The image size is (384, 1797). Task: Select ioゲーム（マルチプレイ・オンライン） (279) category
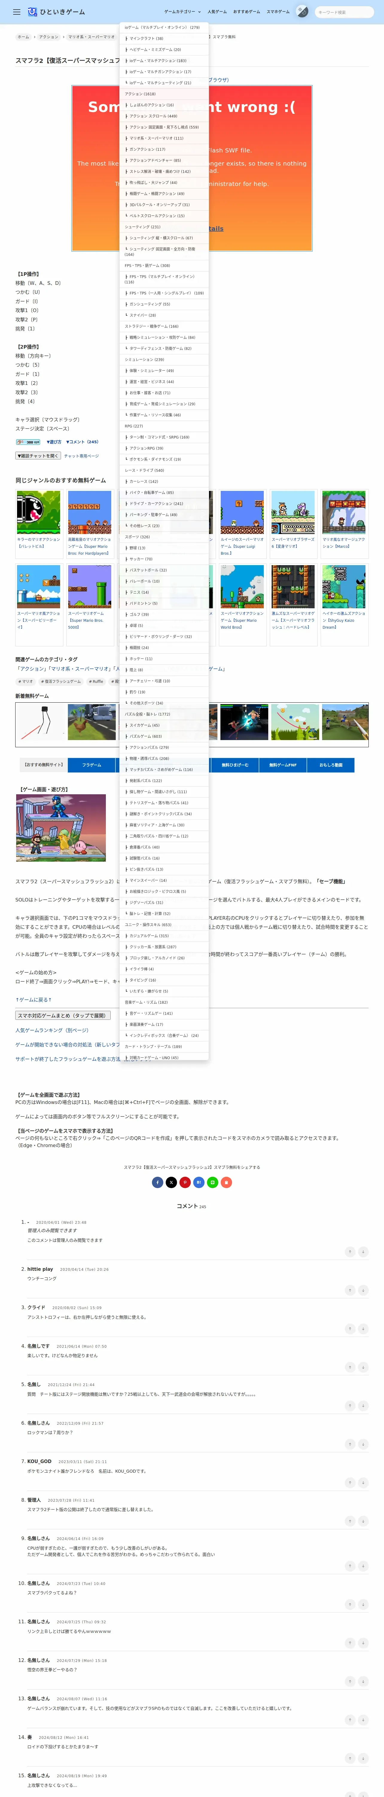[x=164, y=27]
